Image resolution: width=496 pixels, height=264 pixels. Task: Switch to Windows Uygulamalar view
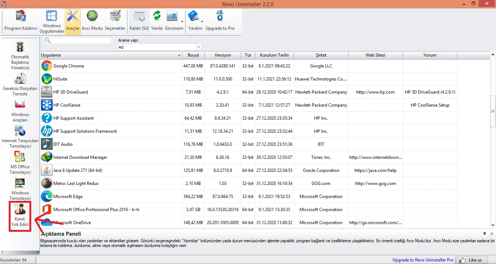[x=52, y=21]
